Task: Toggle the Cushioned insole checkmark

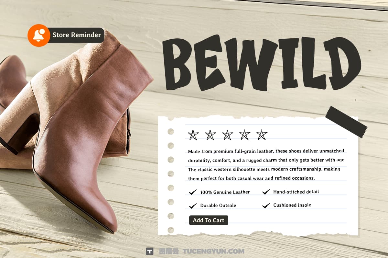Action: pyautogui.click(x=266, y=205)
